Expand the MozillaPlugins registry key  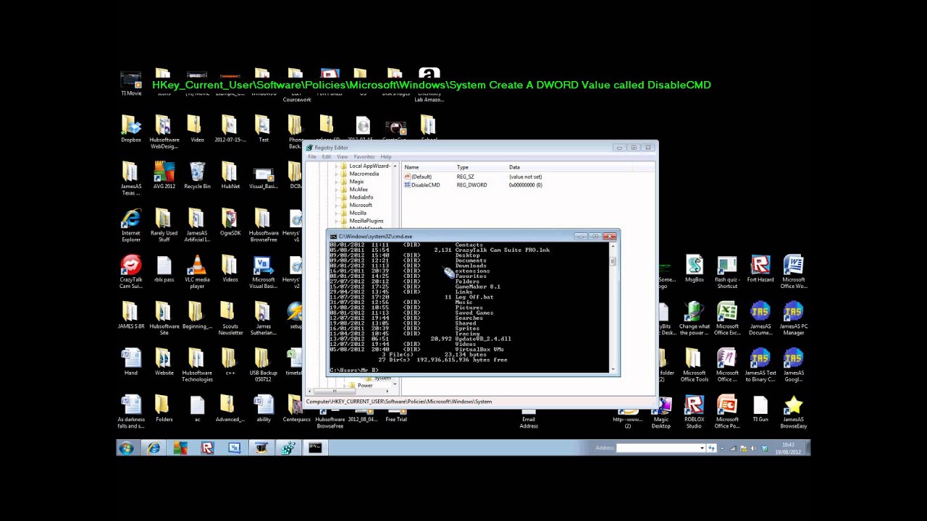click(x=336, y=221)
